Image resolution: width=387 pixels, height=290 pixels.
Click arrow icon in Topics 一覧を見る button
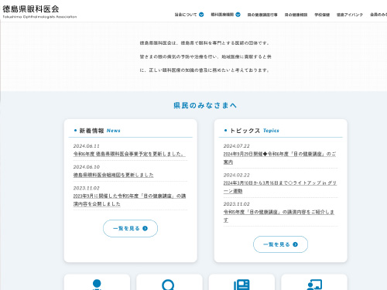coord(295,244)
